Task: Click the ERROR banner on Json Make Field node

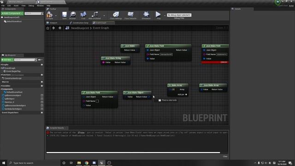Action: pyautogui.click(x=215, y=62)
